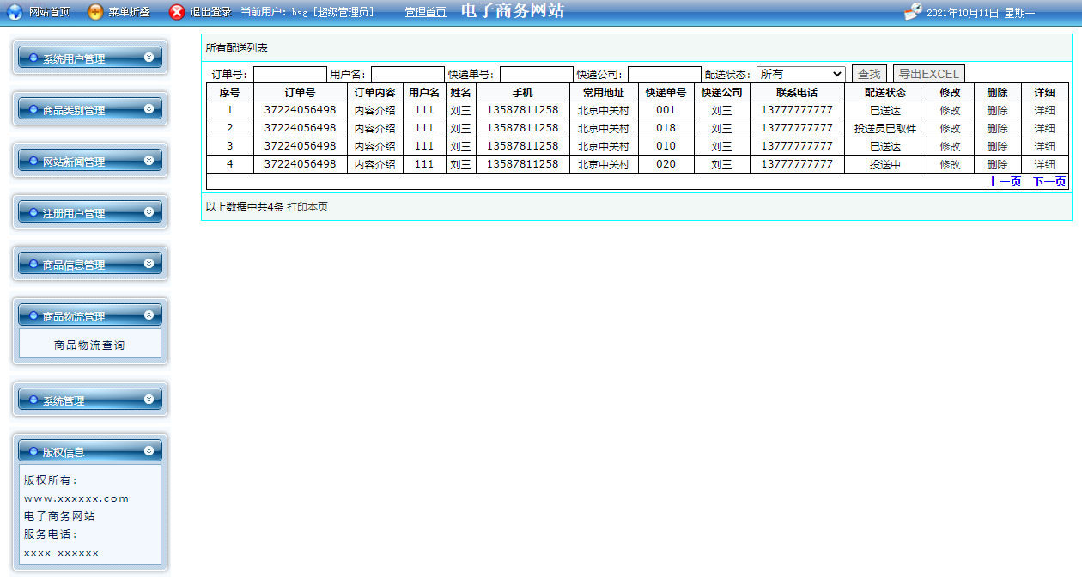The width and height of the screenshot is (1082, 580).
Task: Collapse the 商品物流管理 section
Action: [x=89, y=316]
